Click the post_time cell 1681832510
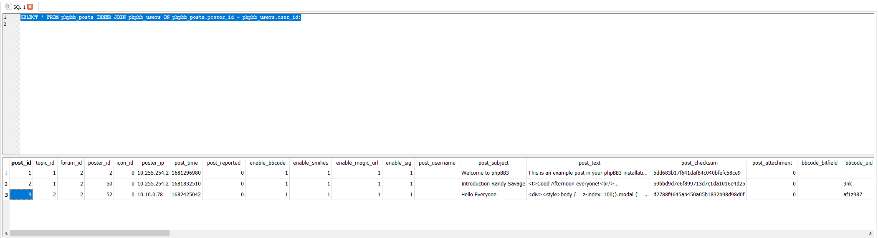 tap(186, 184)
